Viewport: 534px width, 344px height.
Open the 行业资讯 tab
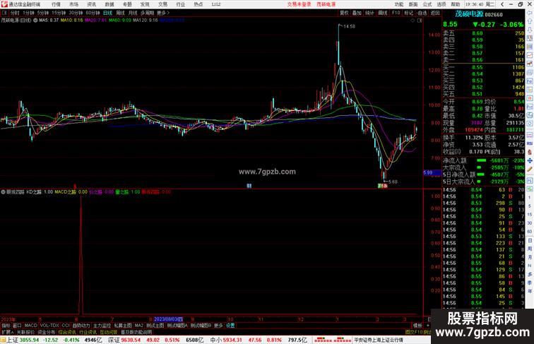pos(88,332)
